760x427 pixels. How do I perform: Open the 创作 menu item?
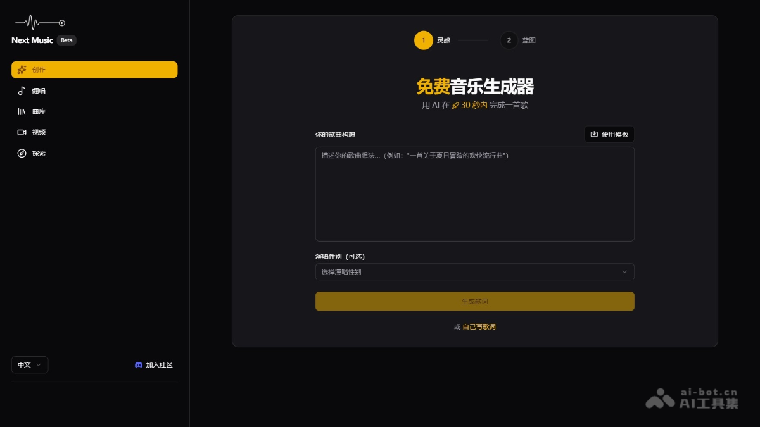[94, 70]
